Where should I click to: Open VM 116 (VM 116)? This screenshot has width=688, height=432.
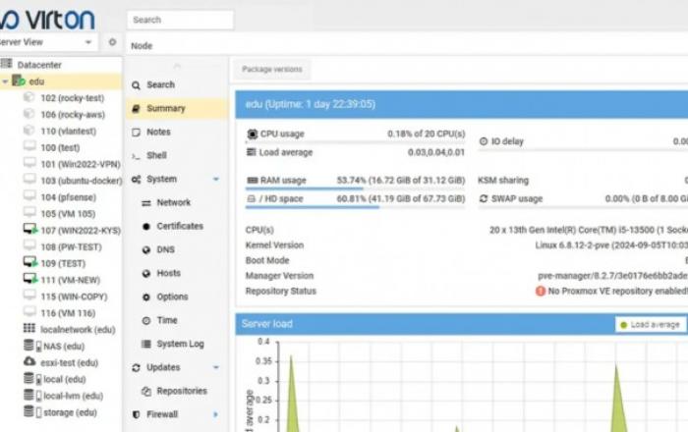pos(68,313)
